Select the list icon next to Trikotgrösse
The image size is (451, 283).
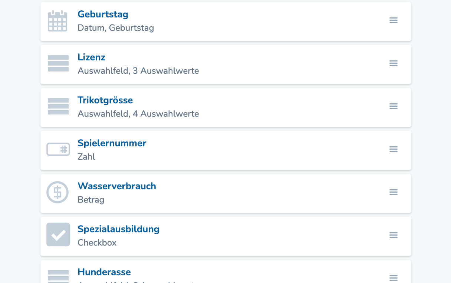58,106
